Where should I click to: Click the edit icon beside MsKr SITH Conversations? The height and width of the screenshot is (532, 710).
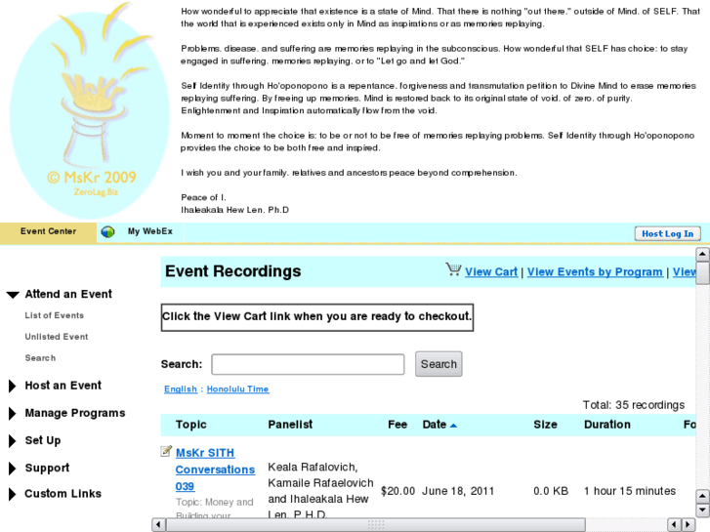(166, 451)
